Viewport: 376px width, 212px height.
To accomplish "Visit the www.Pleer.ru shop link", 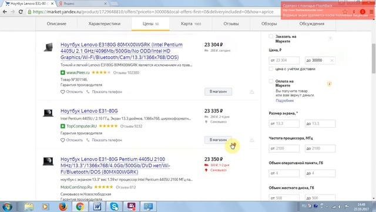I will [78, 72].
